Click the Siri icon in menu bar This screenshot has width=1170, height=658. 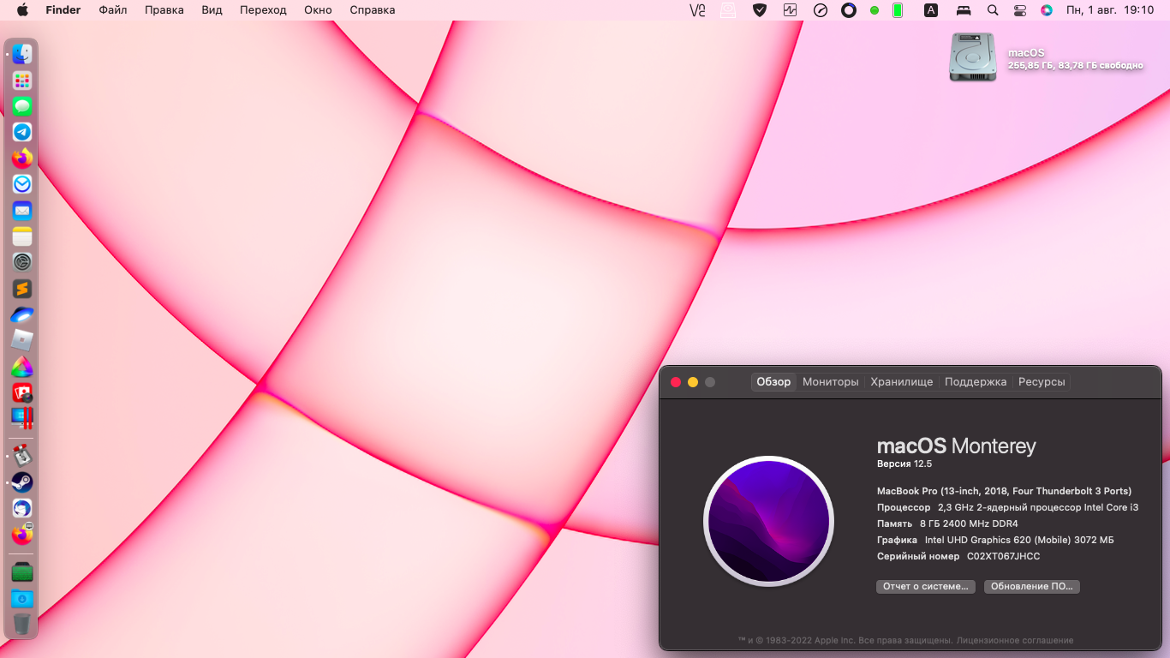pos(1047,10)
